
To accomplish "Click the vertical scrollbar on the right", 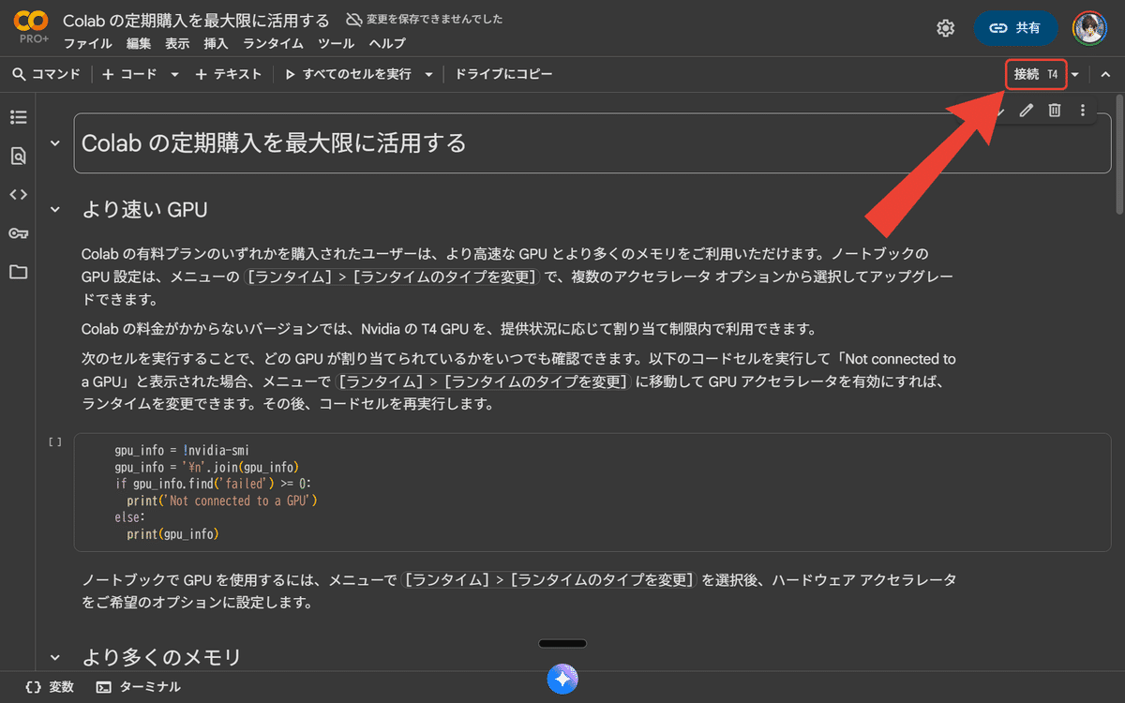I will coord(1119,155).
